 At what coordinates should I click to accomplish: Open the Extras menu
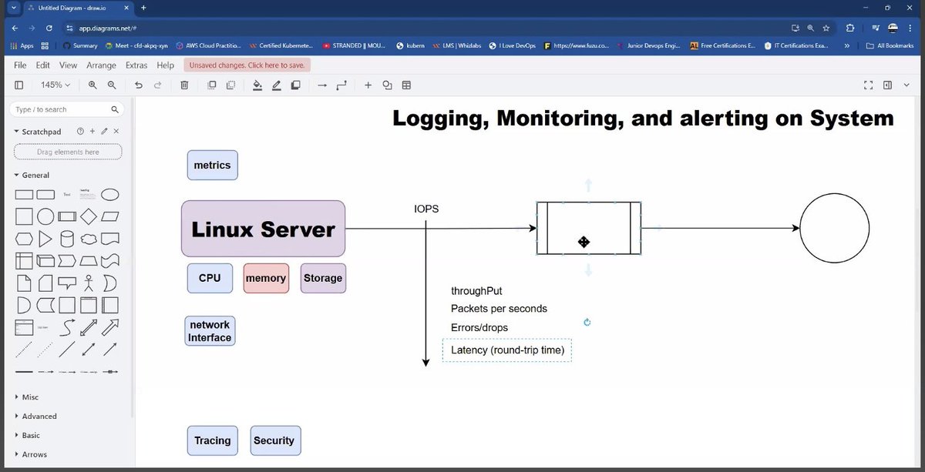coord(136,65)
